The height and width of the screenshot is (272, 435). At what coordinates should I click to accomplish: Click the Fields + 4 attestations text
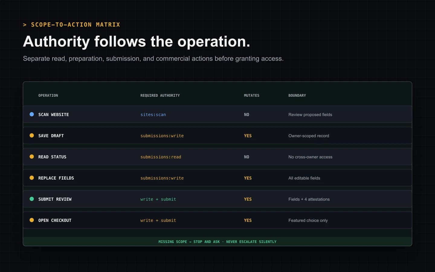(309, 199)
